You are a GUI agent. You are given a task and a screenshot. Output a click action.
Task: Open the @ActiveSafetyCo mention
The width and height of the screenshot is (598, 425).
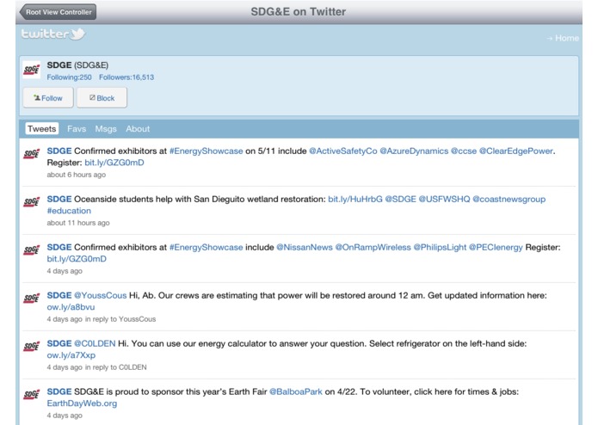coord(342,151)
